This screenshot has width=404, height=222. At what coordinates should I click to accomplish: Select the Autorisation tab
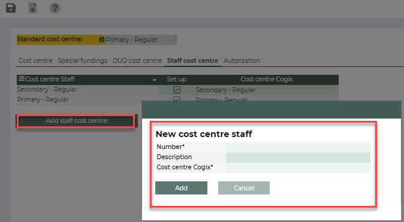pos(242,60)
